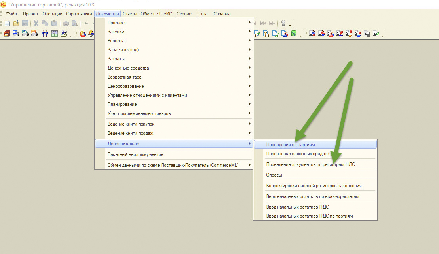Click the document with coins icon

click(266, 34)
